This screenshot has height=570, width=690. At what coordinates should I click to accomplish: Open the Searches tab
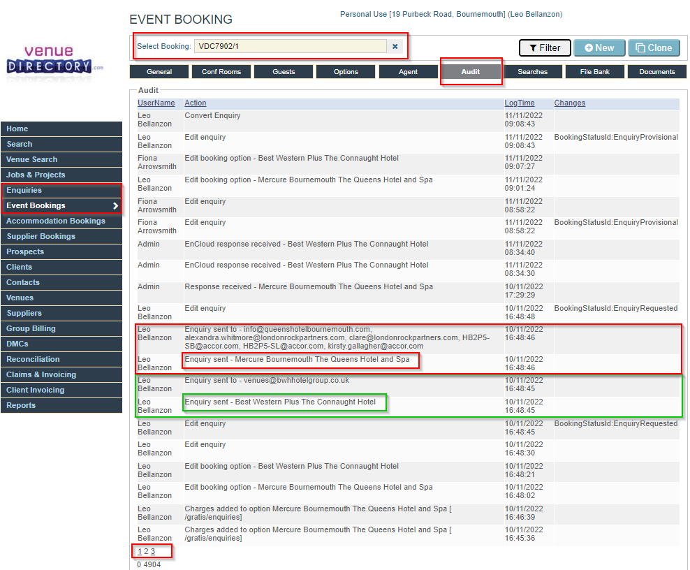click(532, 72)
